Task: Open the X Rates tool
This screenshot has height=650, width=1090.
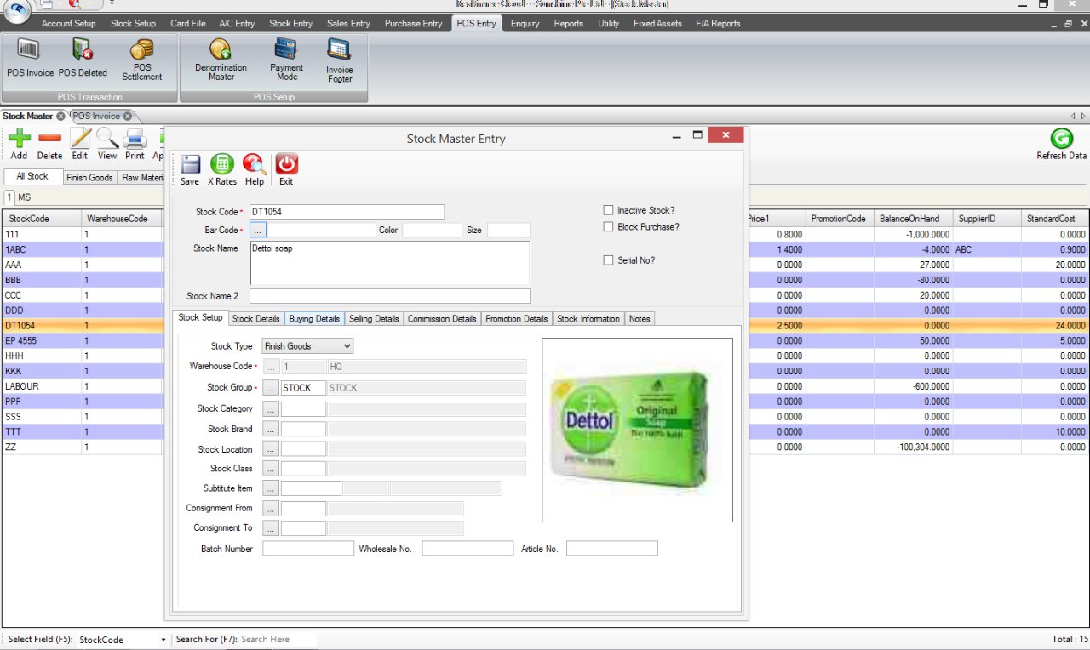Action: (221, 167)
